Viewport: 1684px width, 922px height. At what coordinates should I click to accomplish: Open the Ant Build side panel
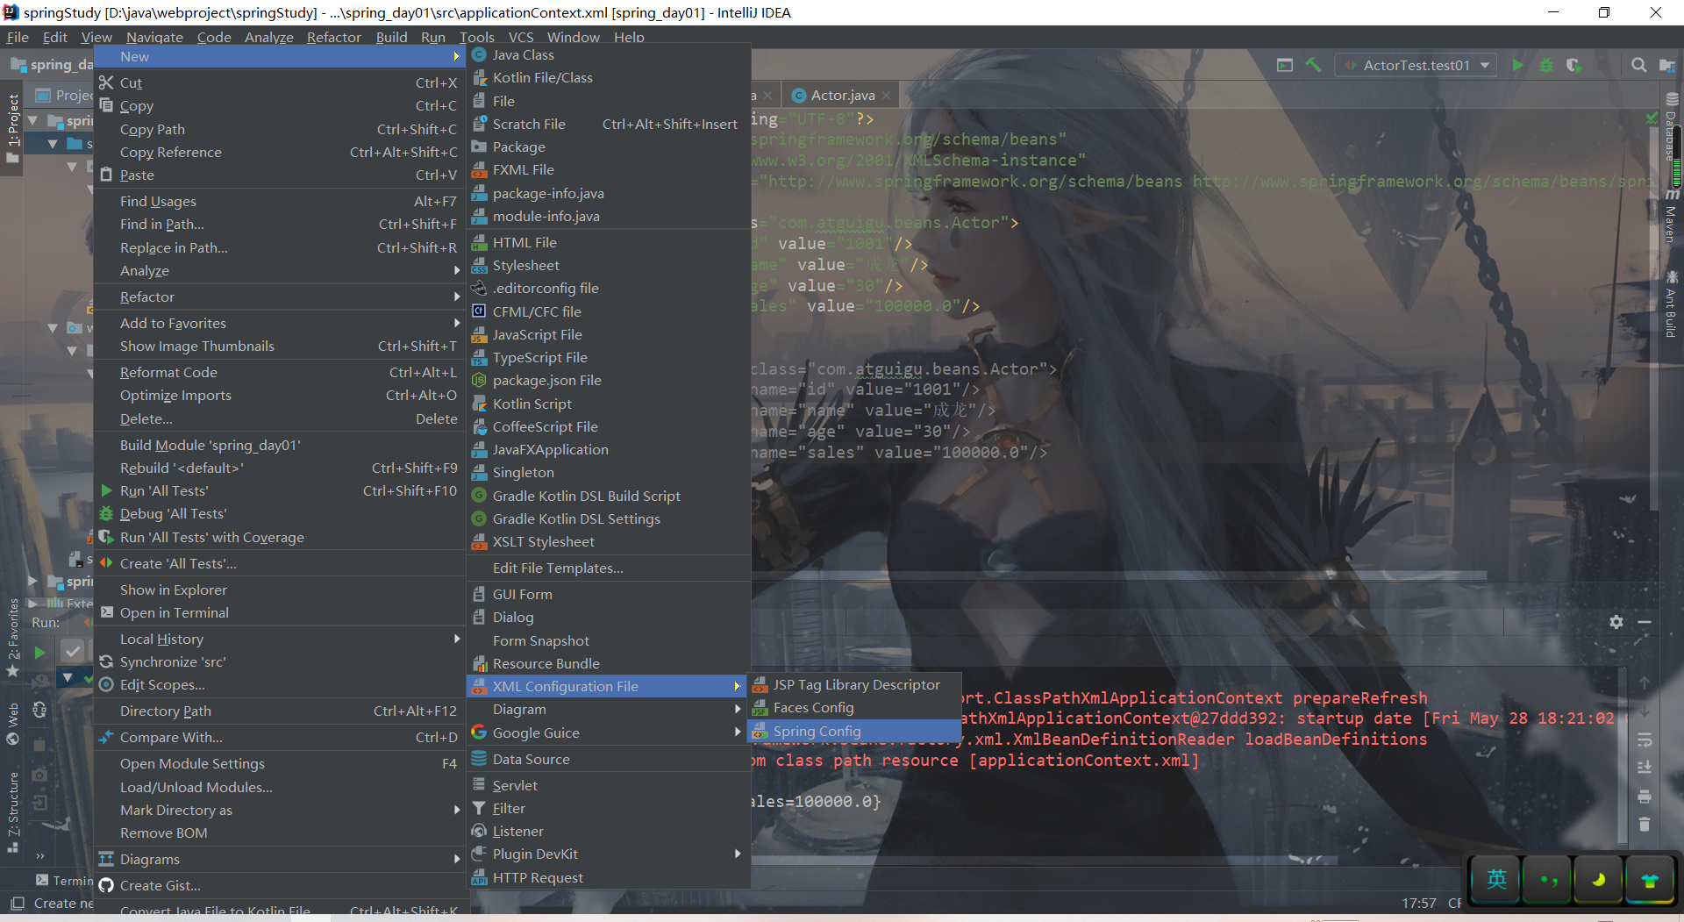[x=1672, y=304]
